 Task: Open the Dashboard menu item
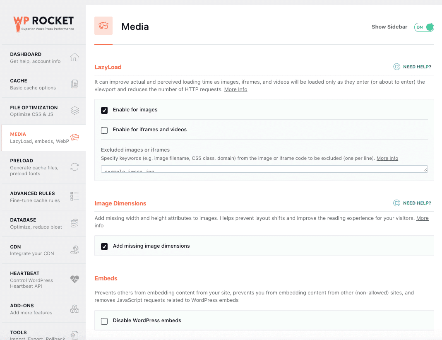coord(44,58)
